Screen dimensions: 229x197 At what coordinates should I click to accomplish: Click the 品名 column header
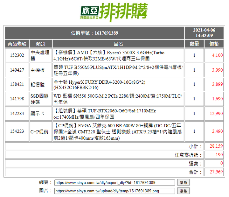pyautogui.click(x=118, y=44)
